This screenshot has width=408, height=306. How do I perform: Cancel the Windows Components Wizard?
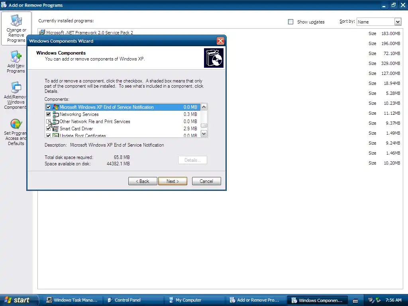point(206,181)
